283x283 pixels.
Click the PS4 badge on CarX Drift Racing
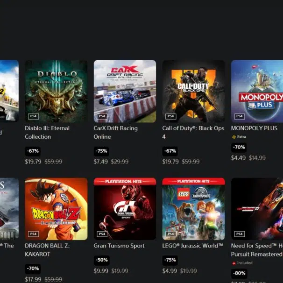pyautogui.click(x=102, y=116)
